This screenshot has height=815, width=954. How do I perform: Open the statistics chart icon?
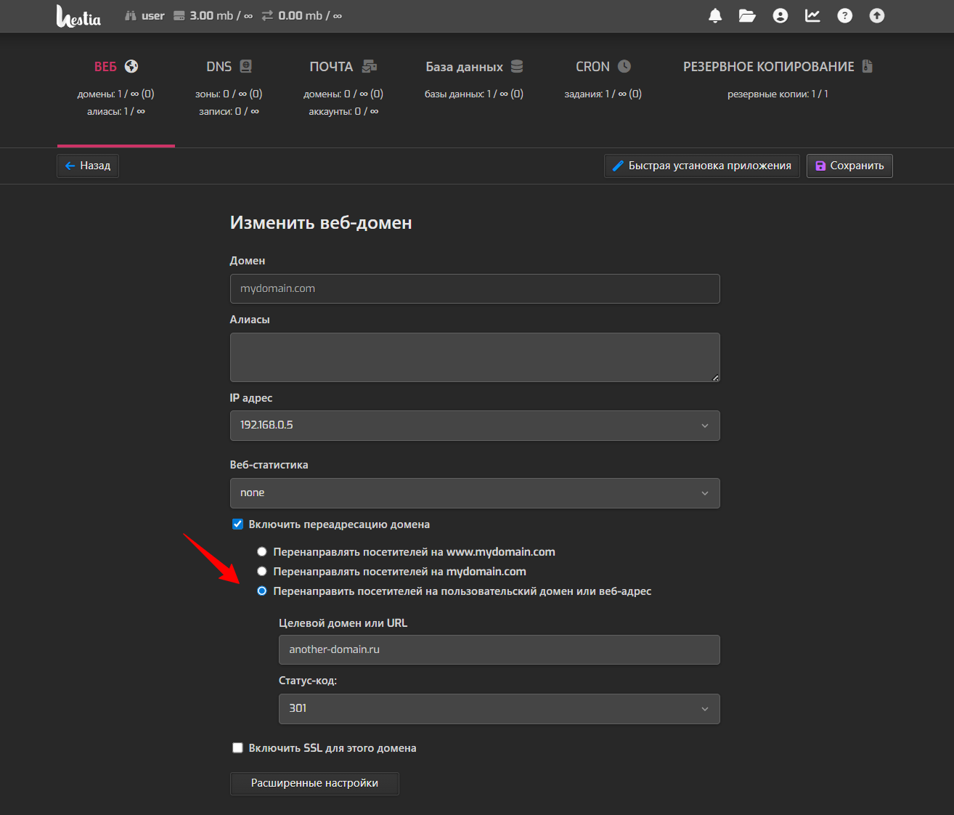(812, 16)
